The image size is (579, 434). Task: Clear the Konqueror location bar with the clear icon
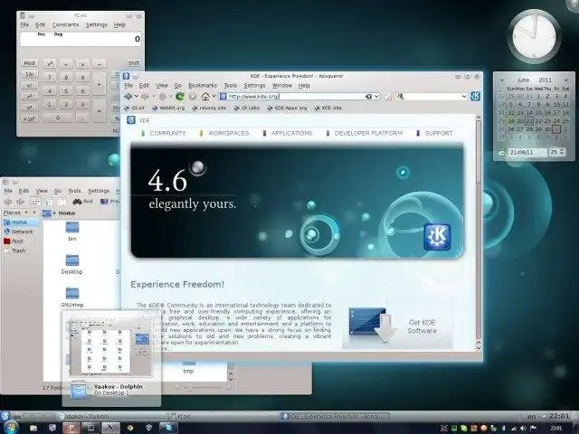(x=368, y=97)
